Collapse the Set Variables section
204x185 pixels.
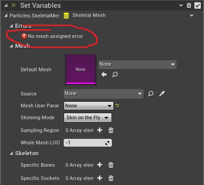coord(6,5)
